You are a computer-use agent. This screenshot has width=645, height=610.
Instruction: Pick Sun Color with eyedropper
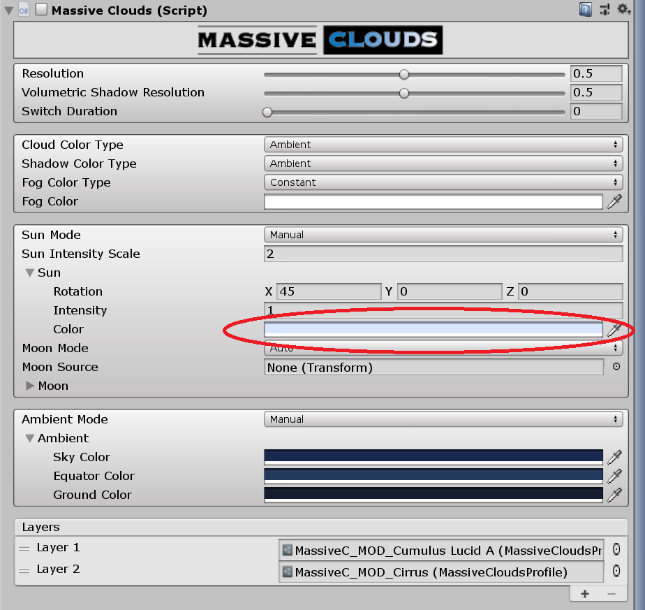point(614,329)
